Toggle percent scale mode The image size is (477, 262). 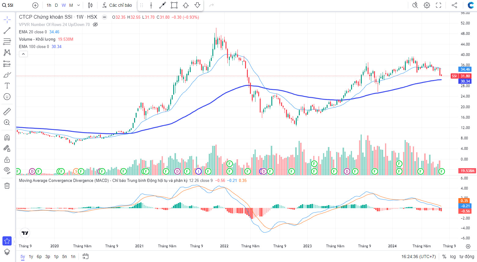click(444, 256)
